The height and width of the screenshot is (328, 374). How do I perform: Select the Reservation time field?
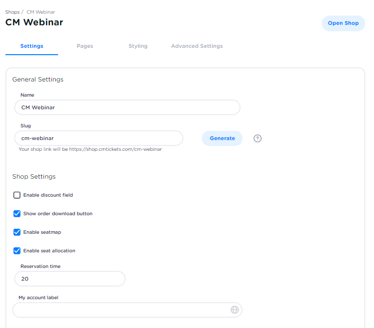69,279
